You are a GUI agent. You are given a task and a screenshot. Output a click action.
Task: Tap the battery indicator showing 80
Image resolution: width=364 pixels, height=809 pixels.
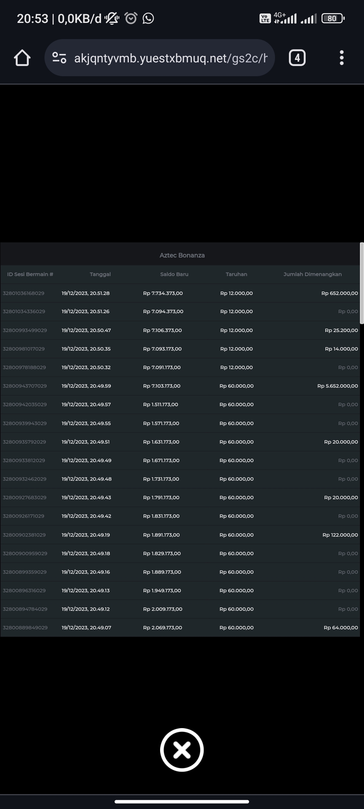tap(333, 18)
